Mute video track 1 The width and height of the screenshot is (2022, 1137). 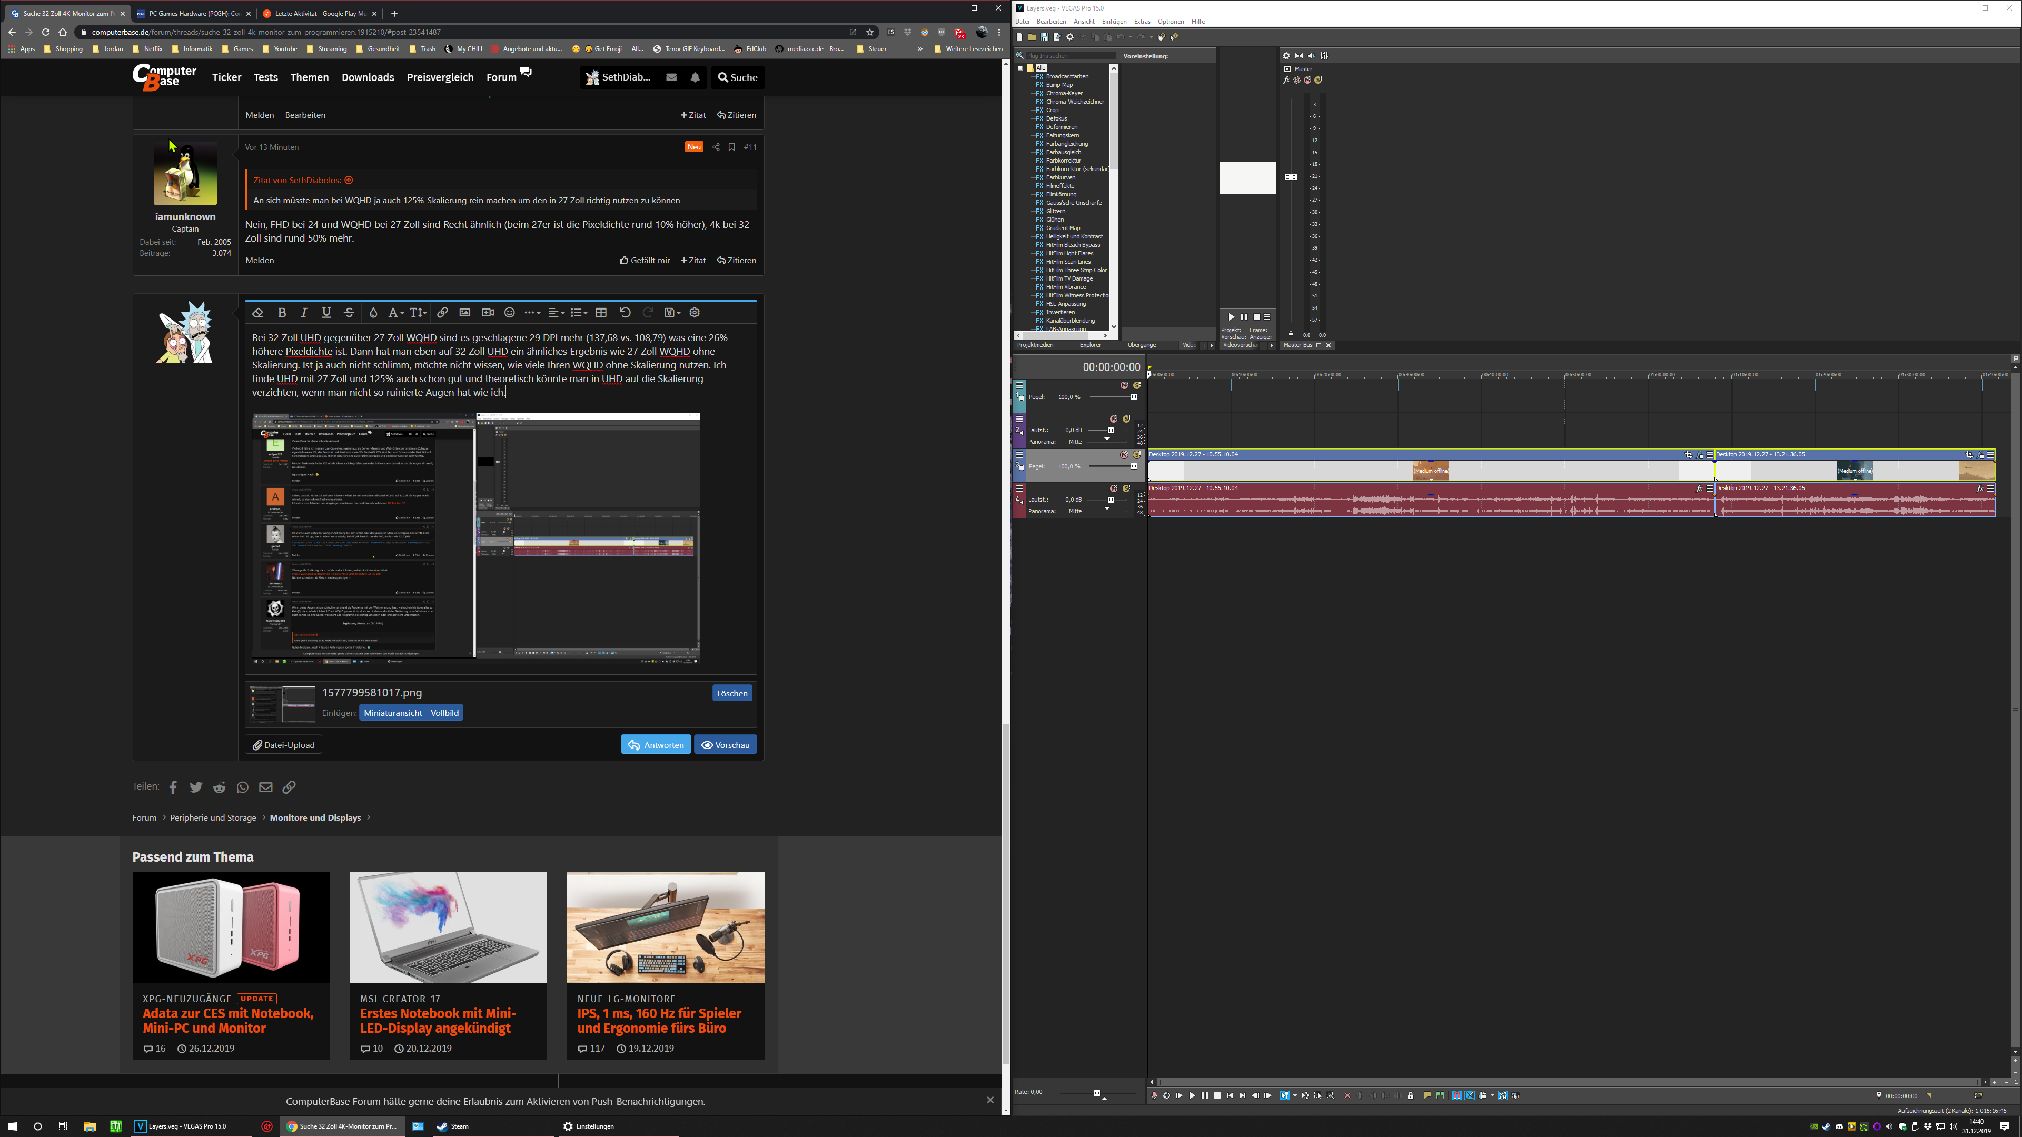[x=1124, y=385]
